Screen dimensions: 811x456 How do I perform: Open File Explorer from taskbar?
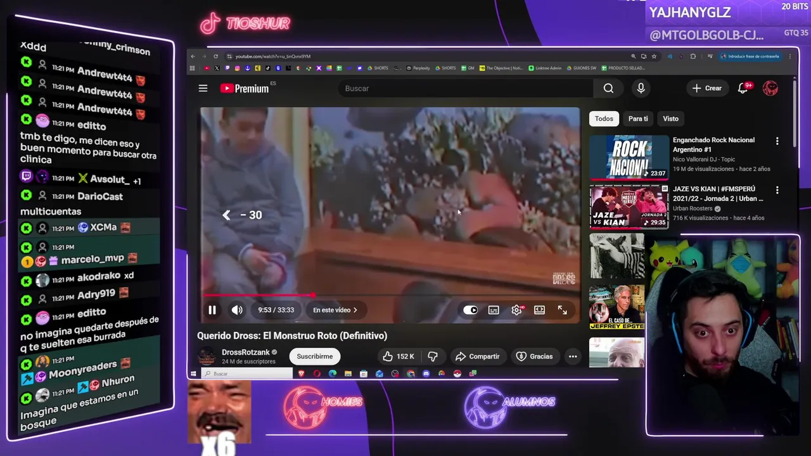point(348,374)
